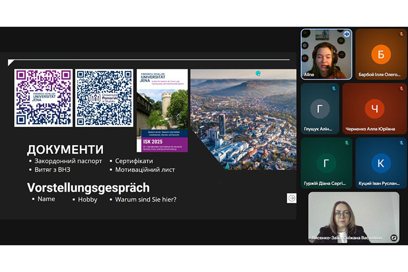Click the ISK 2025 brochure image

(x=162, y=110)
